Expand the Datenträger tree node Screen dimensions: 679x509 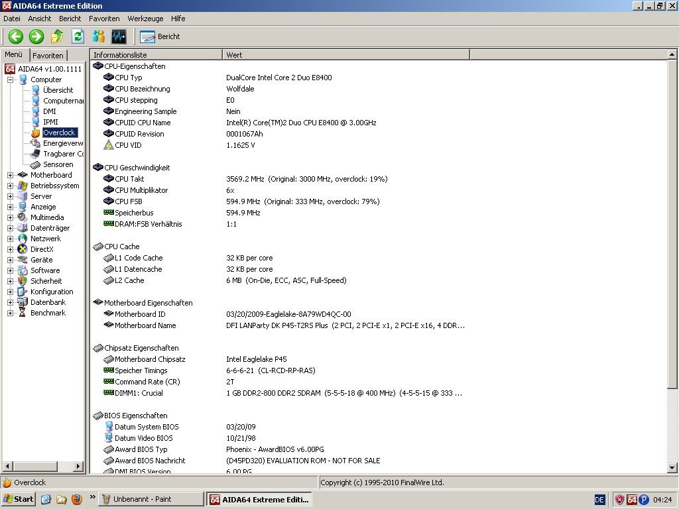(10, 228)
